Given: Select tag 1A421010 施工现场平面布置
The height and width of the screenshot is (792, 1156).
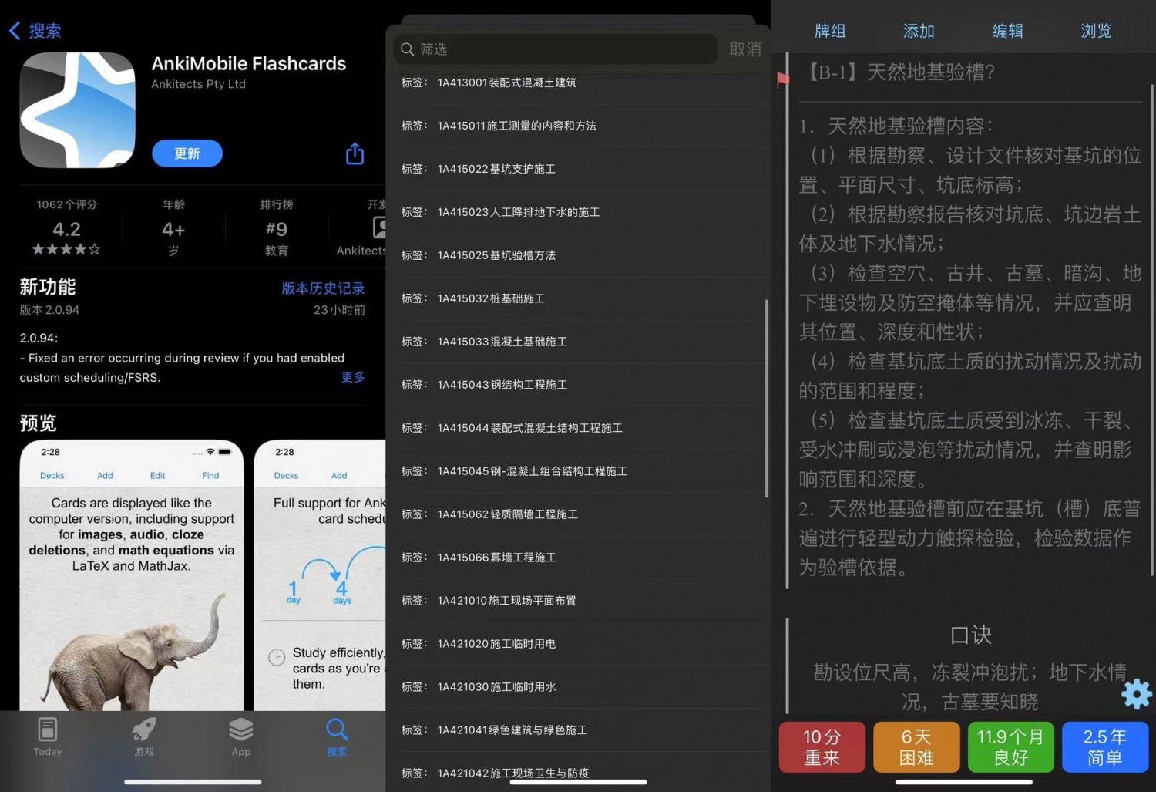Looking at the screenshot, I should [578, 601].
